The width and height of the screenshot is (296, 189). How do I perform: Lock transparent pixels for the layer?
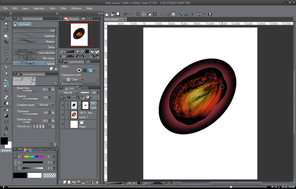pyautogui.click(x=82, y=97)
